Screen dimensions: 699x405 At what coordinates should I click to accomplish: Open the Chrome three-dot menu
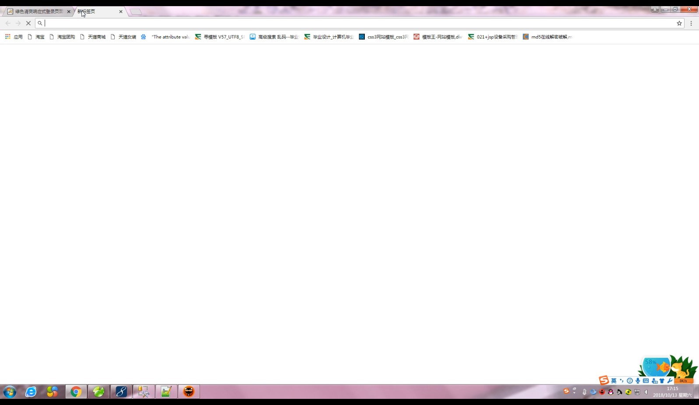[692, 23]
